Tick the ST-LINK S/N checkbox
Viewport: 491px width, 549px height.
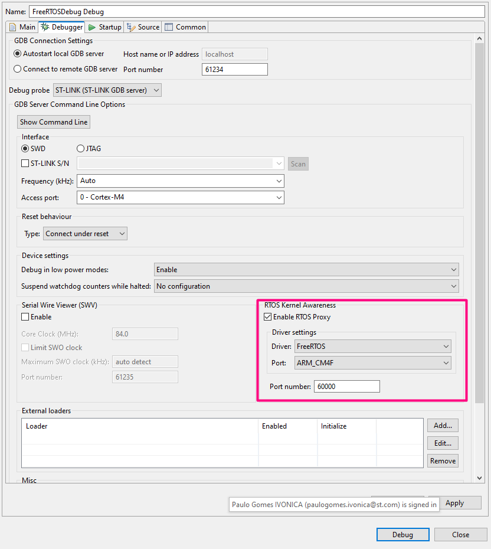[x=25, y=163]
